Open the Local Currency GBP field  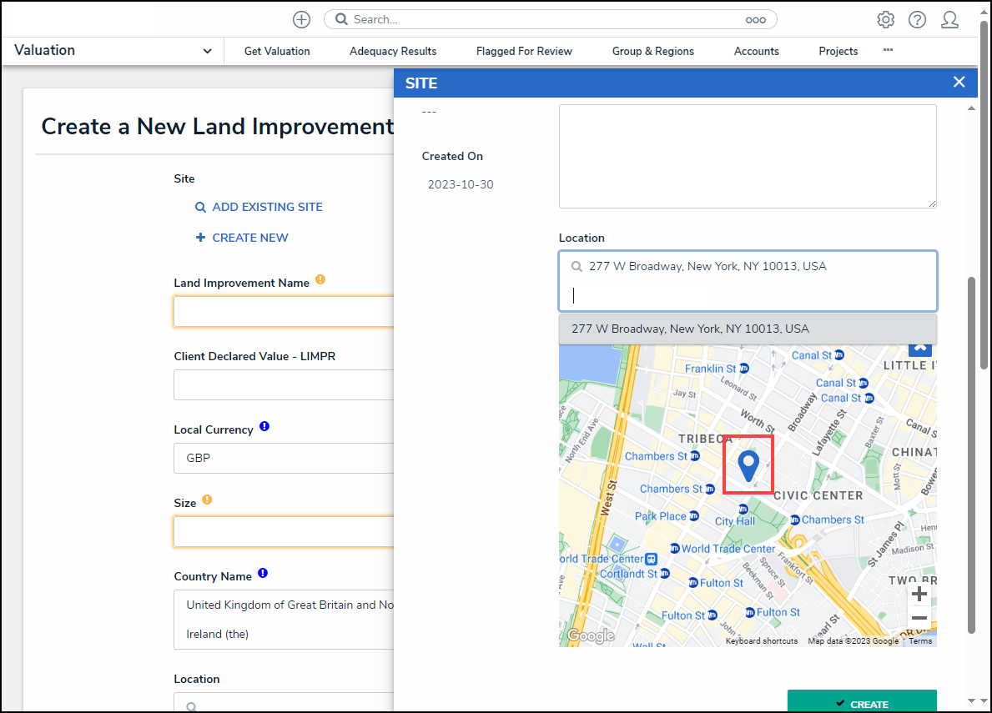(x=284, y=459)
